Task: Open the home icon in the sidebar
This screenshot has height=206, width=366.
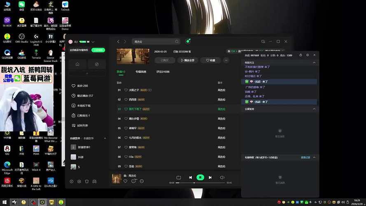Action: coord(77,64)
